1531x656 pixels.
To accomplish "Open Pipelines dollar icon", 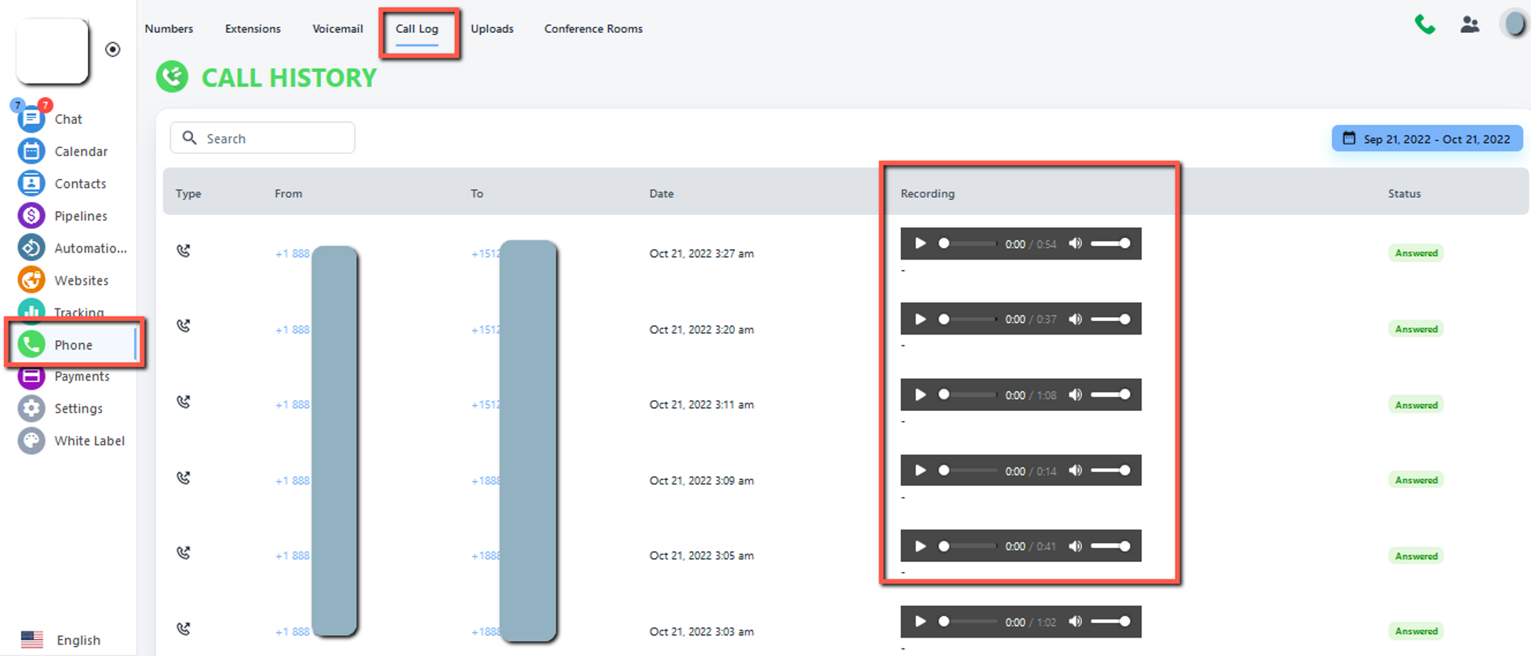I will pos(31,216).
